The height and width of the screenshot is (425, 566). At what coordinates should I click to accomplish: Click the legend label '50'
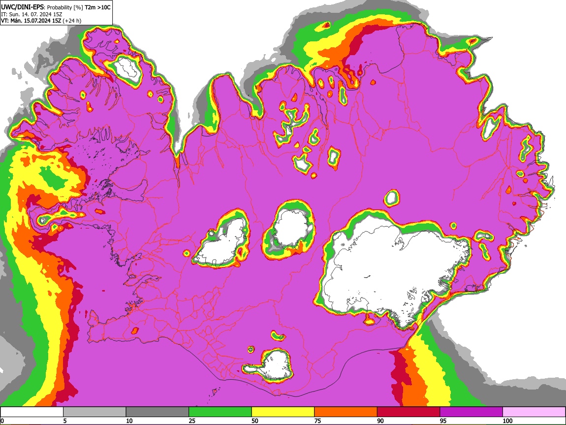(255, 421)
